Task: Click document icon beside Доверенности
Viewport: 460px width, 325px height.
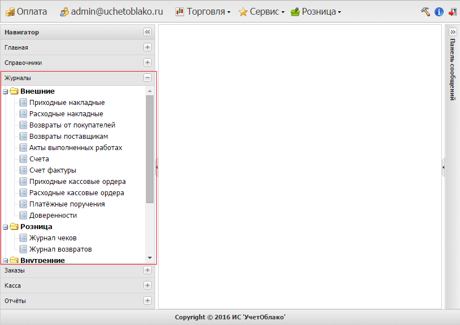Action: coord(23,216)
